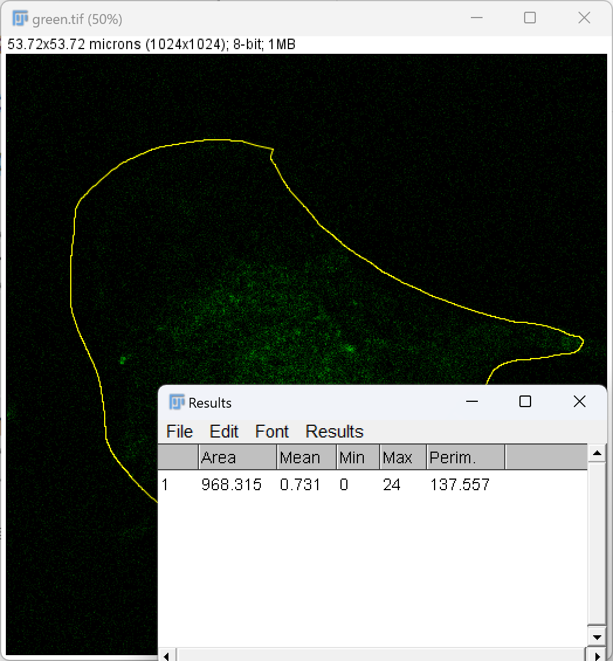The image size is (613, 661).
Task: Open the Results menu in menu bar
Action: coord(335,431)
